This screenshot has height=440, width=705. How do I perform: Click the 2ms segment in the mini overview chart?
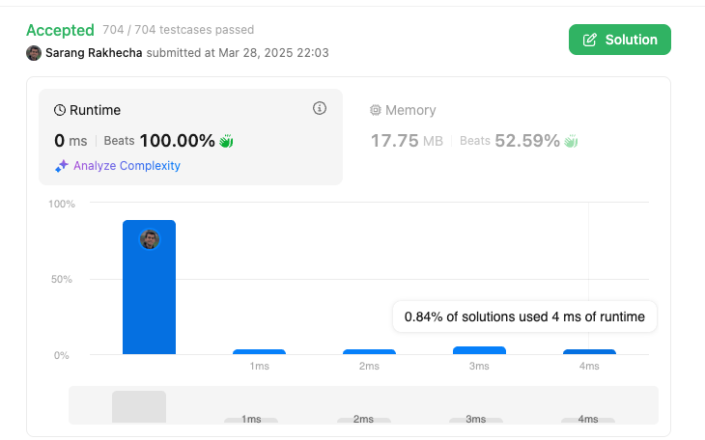click(x=363, y=420)
